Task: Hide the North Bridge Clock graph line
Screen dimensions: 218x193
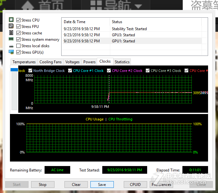Action: tap(30, 71)
